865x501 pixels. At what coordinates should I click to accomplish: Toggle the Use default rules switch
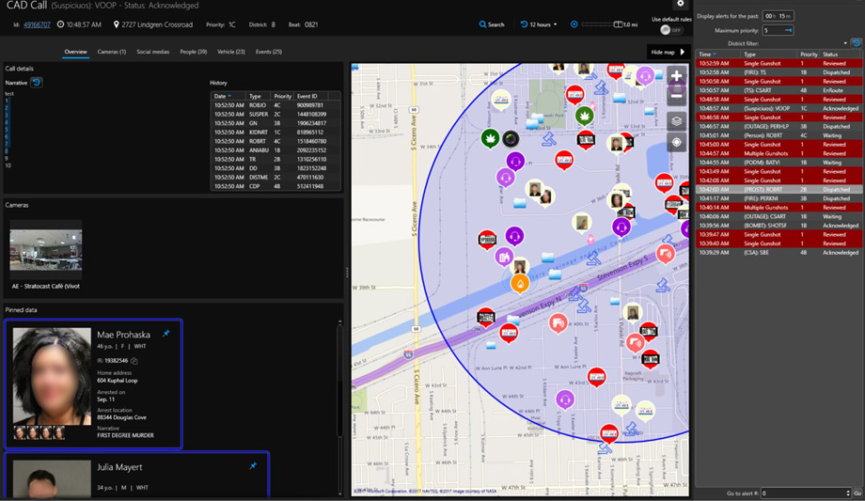(x=670, y=30)
